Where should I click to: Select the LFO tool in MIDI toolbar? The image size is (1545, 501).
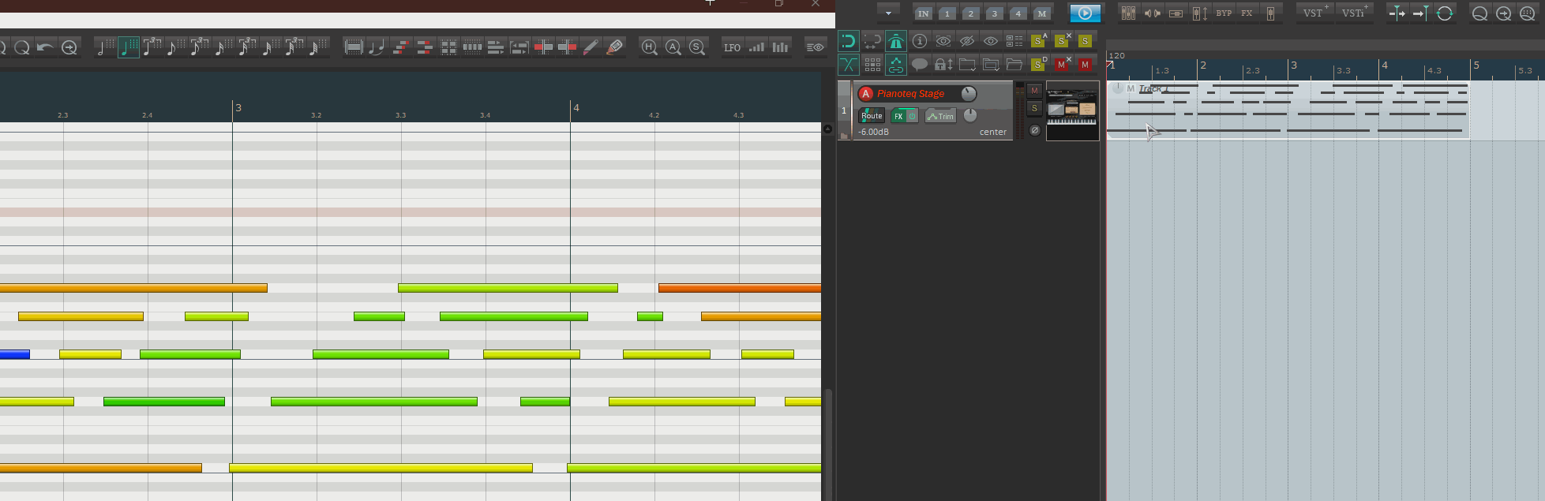pyautogui.click(x=732, y=47)
